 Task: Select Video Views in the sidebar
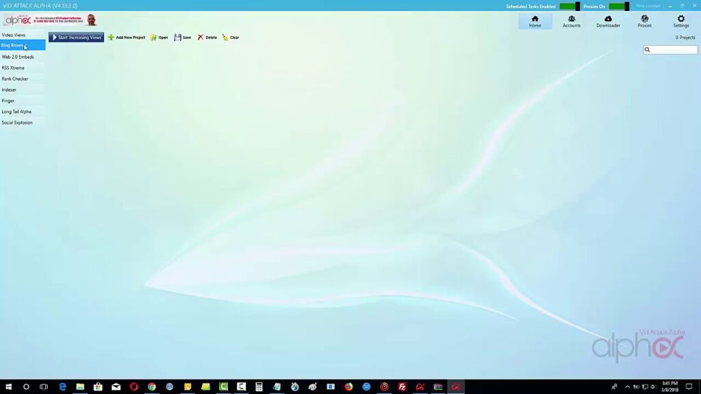coord(23,35)
